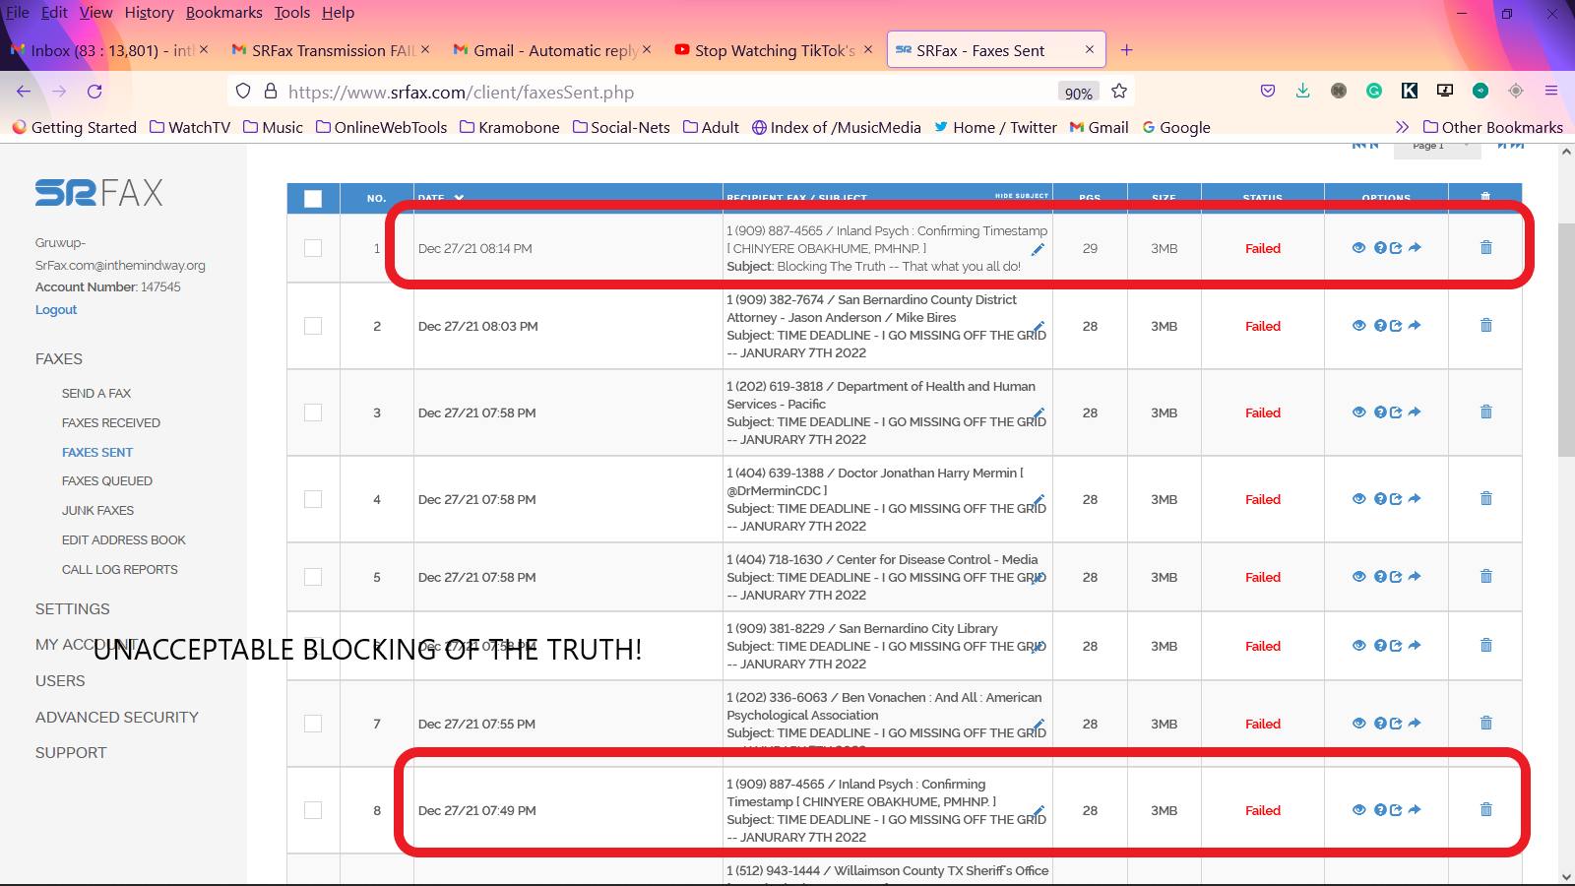Open the Faxes Queued sidebar link
The height and width of the screenshot is (886, 1575).
107,481
